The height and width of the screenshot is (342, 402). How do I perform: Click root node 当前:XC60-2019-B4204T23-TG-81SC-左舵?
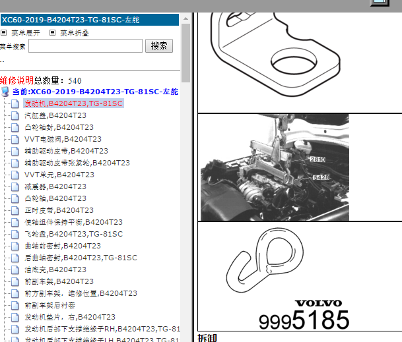[95, 92]
